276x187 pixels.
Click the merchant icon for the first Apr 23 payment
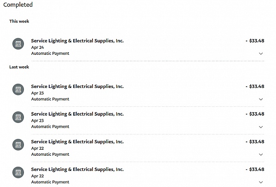coord(18,89)
